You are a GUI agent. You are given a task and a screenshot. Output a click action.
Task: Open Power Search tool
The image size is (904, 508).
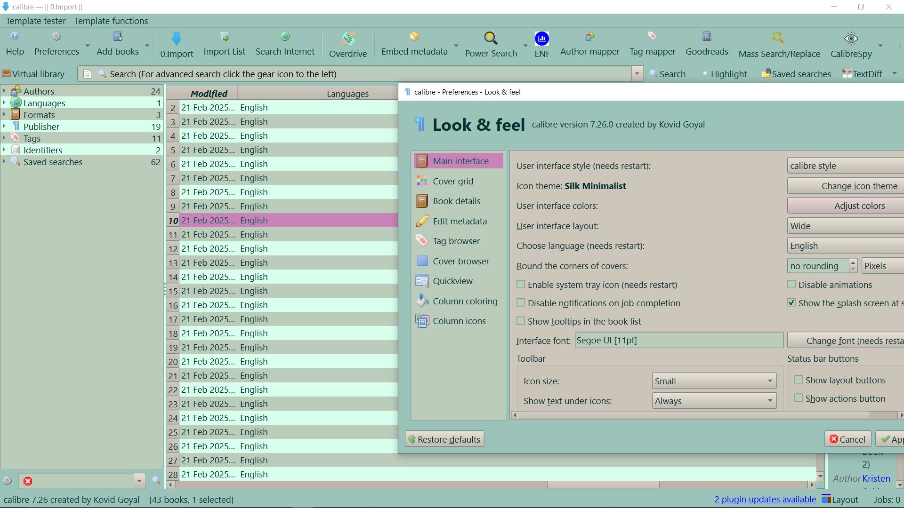(491, 45)
